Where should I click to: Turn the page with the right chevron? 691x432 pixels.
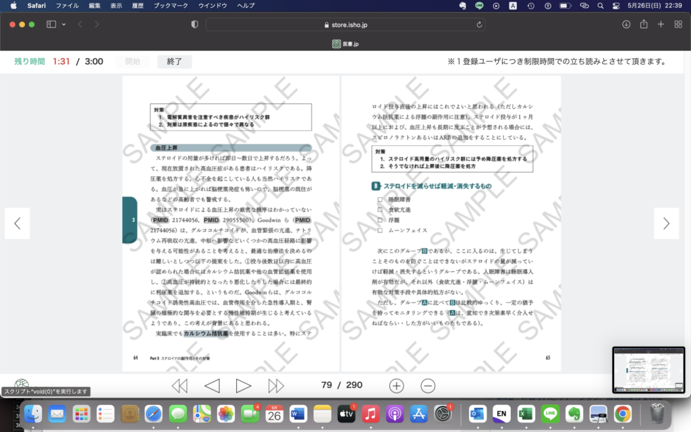(666, 223)
